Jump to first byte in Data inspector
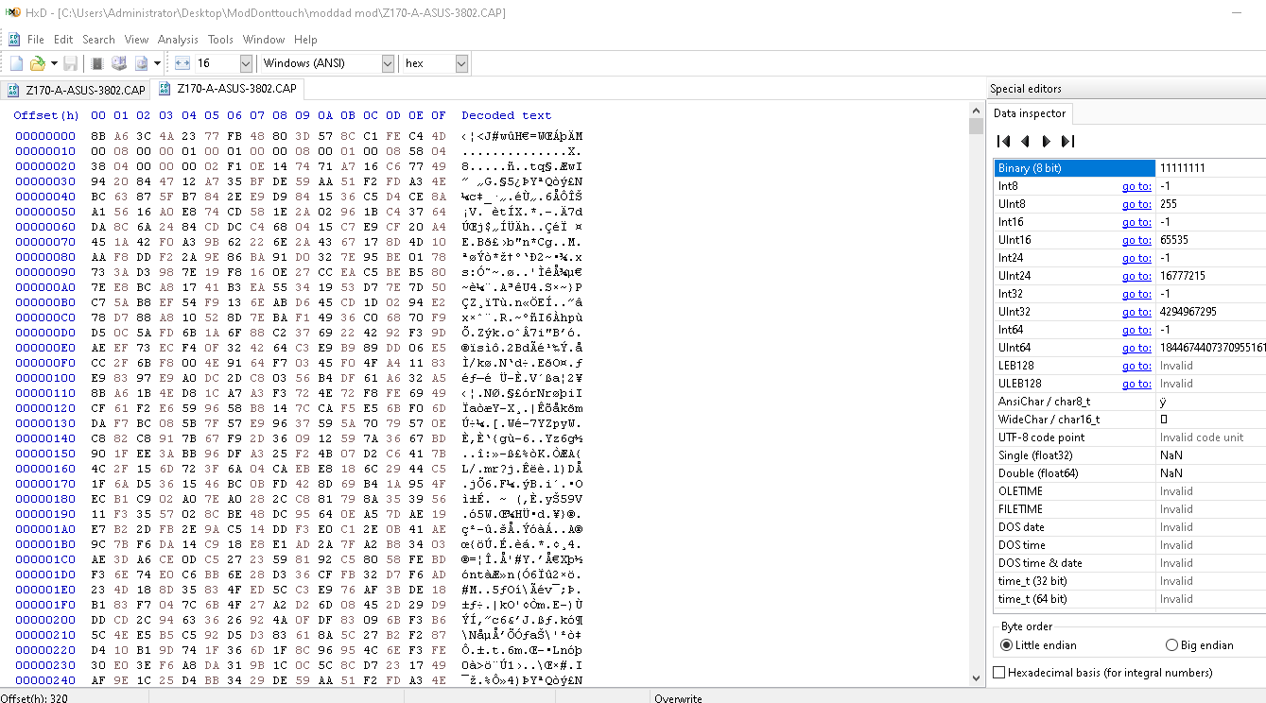Screen dimensions: 1266x703 (1004, 141)
